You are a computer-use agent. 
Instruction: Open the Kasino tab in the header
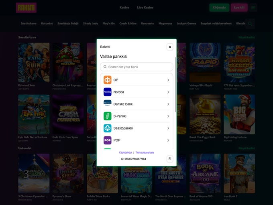(124, 8)
